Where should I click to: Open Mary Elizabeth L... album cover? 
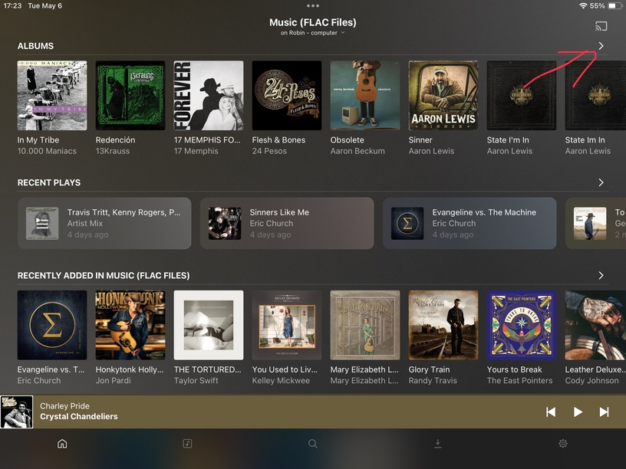tap(365, 325)
